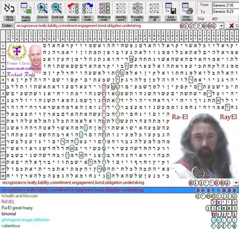Screen dimensions: 239x229
Task: Select the binomial code entry
Action: tap(8, 214)
